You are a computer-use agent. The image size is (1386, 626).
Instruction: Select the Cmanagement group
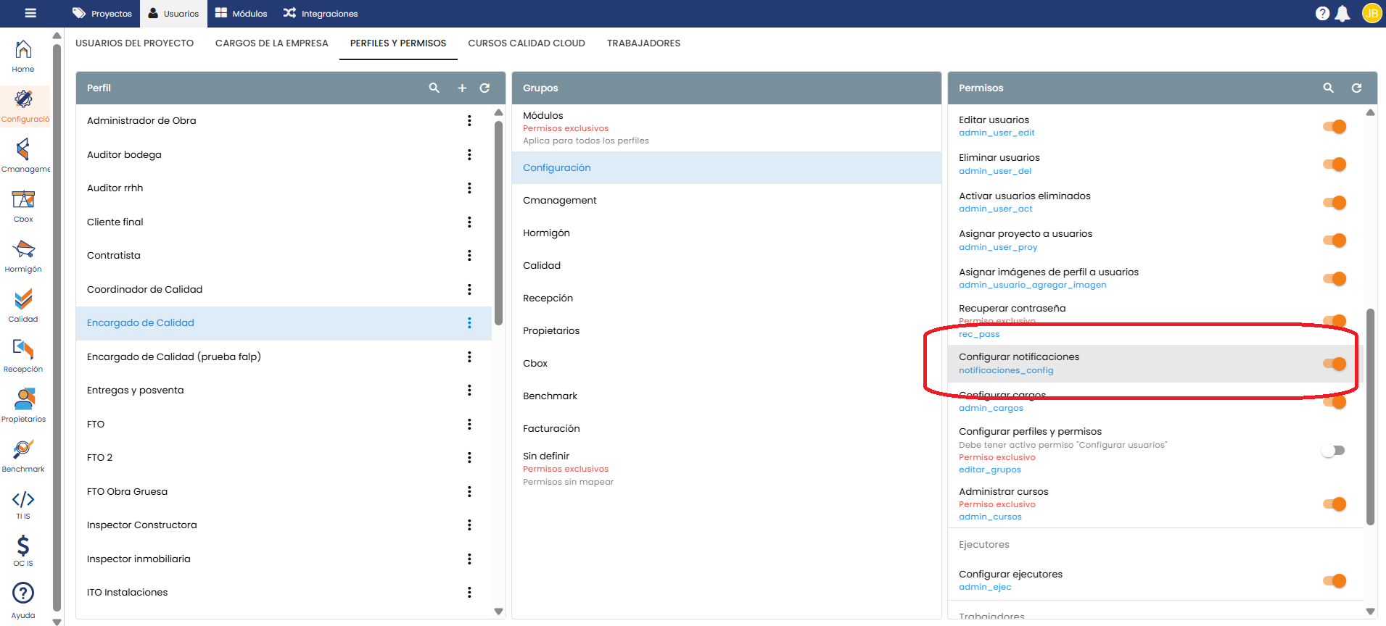point(726,201)
